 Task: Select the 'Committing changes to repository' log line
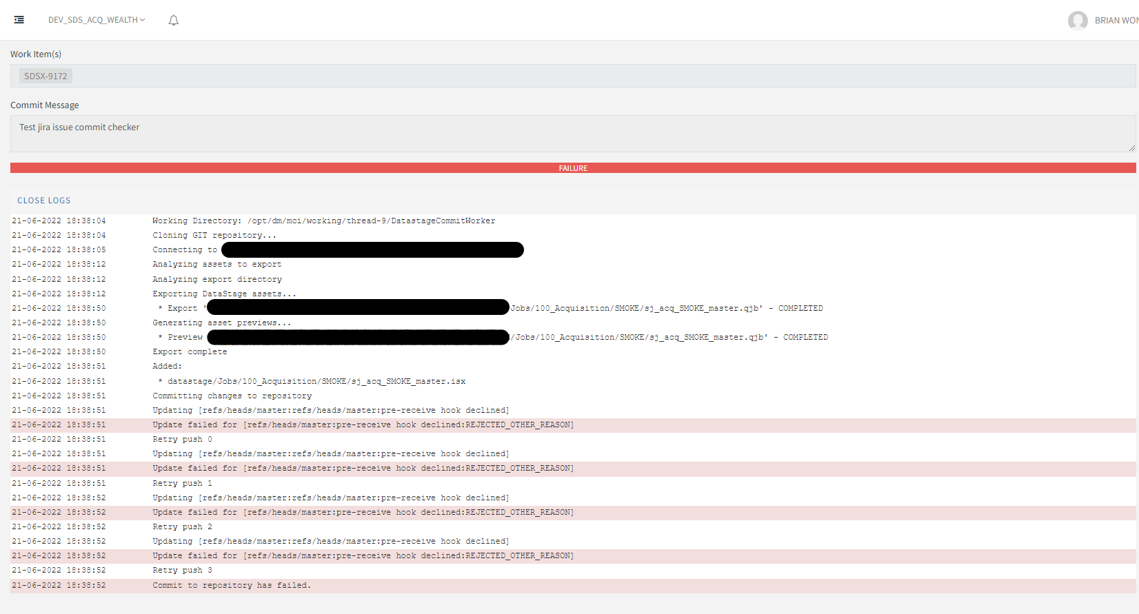click(232, 396)
